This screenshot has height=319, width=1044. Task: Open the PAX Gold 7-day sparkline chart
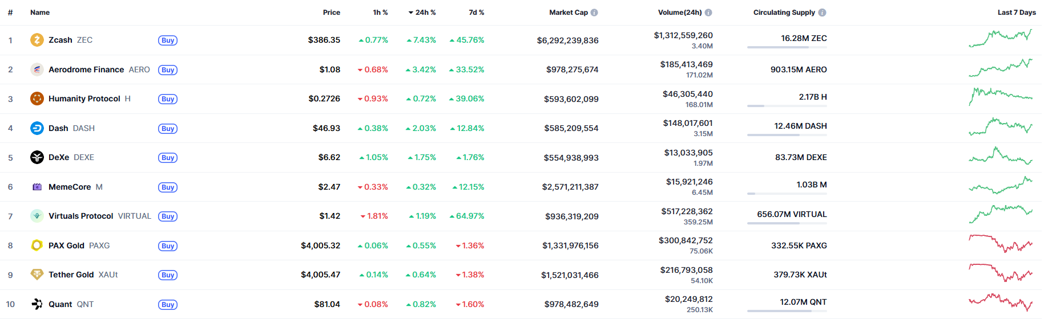click(x=1000, y=244)
